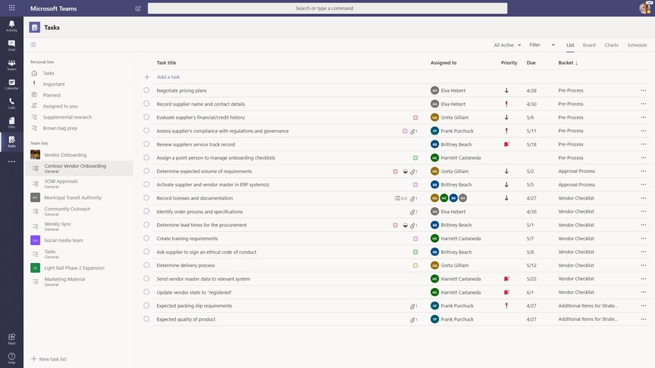Screen dimensions: 655x368
Task: Switch to the Board view tab
Action: coord(589,45)
